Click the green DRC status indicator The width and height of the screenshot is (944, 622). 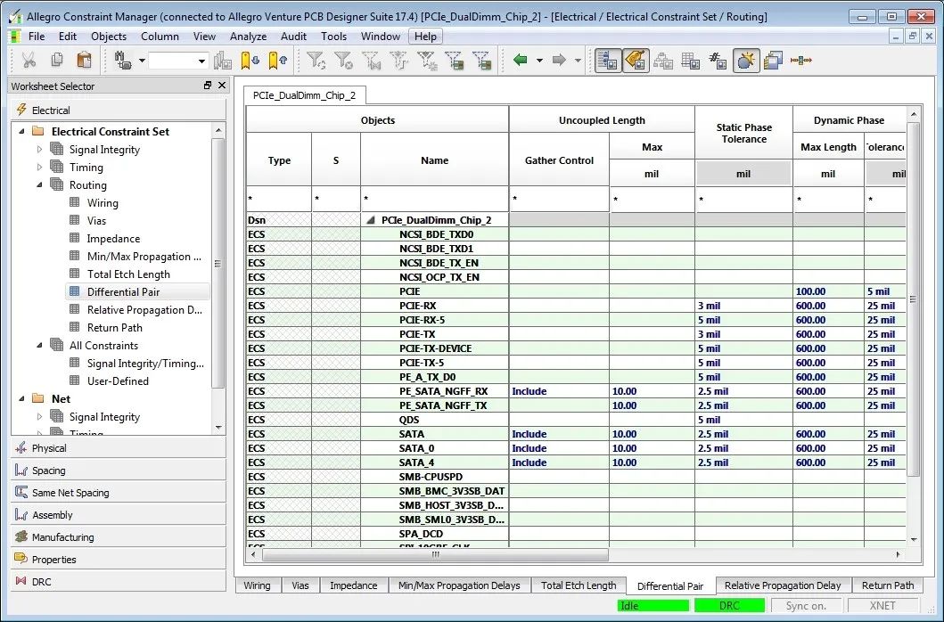(x=729, y=606)
